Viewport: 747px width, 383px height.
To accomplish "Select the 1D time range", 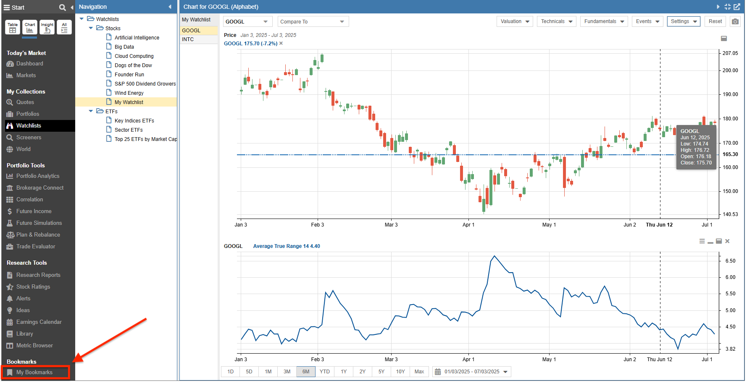I will pyautogui.click(x=230, y=372).
